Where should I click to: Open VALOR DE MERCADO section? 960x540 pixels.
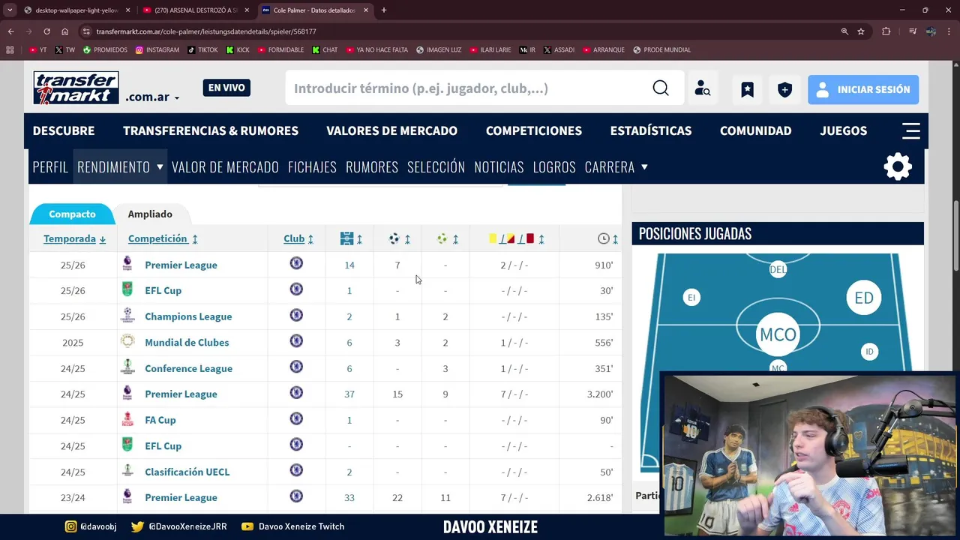click(225, 166)
